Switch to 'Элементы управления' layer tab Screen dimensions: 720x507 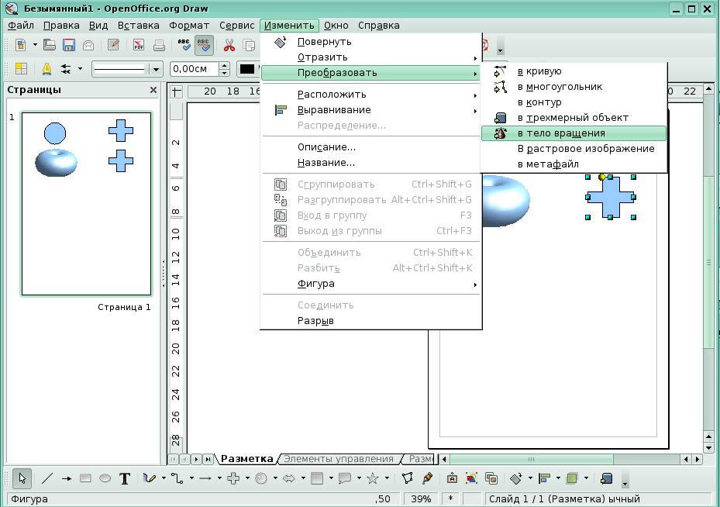(338, 459)
